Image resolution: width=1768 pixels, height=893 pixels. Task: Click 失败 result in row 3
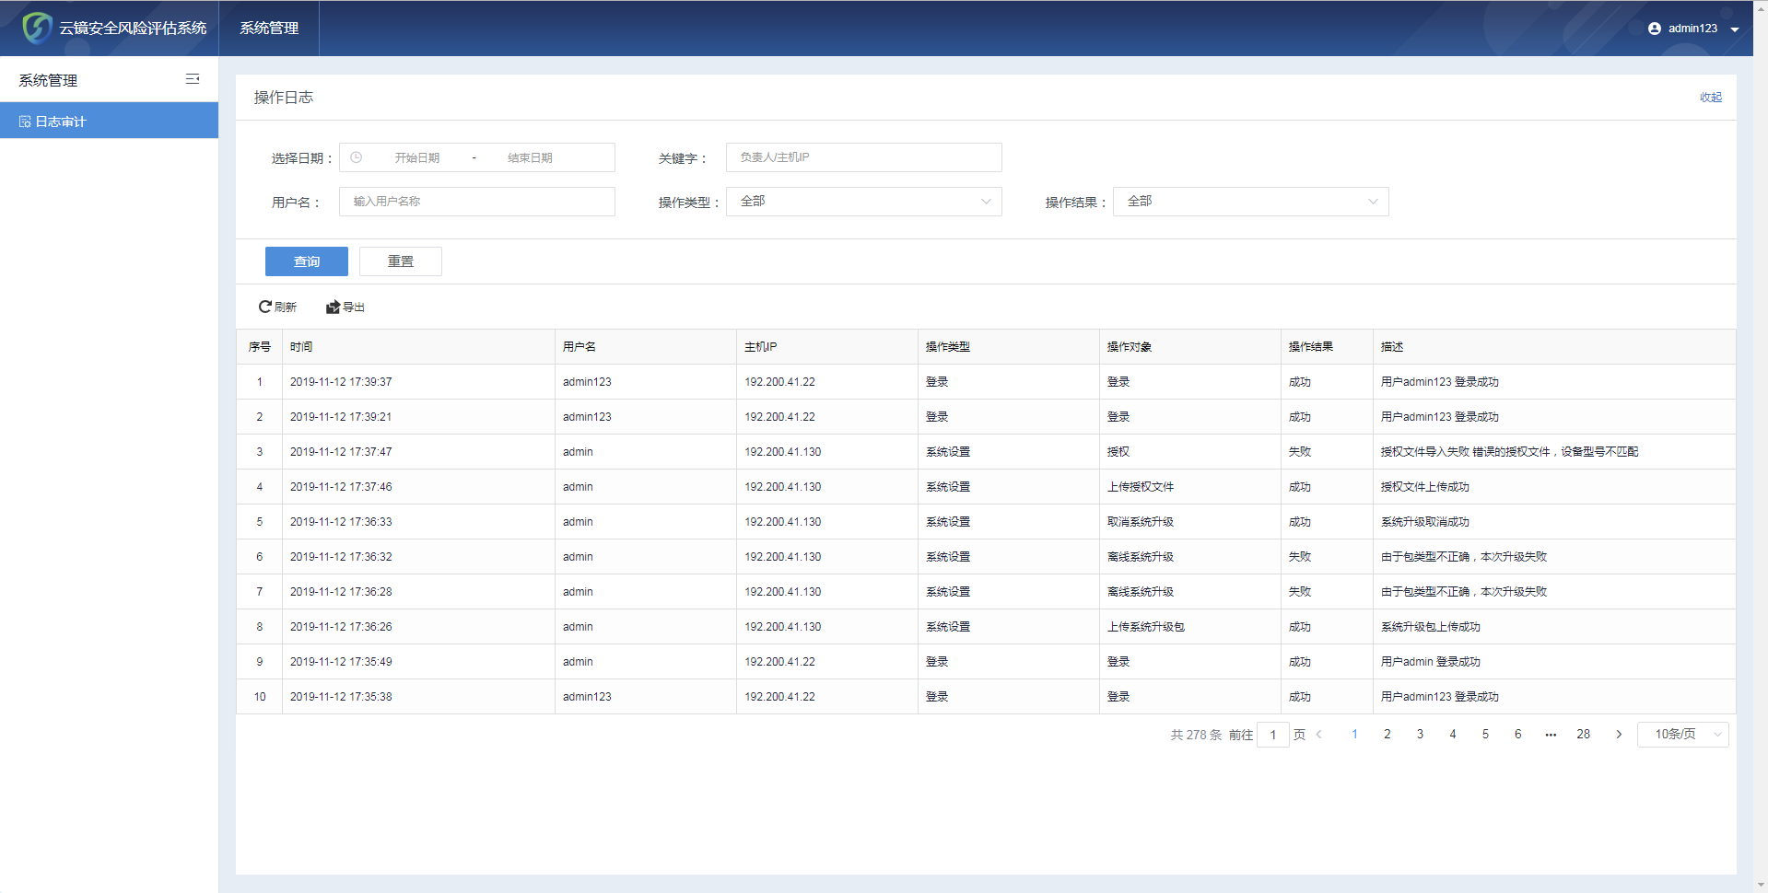point(1300,452)
